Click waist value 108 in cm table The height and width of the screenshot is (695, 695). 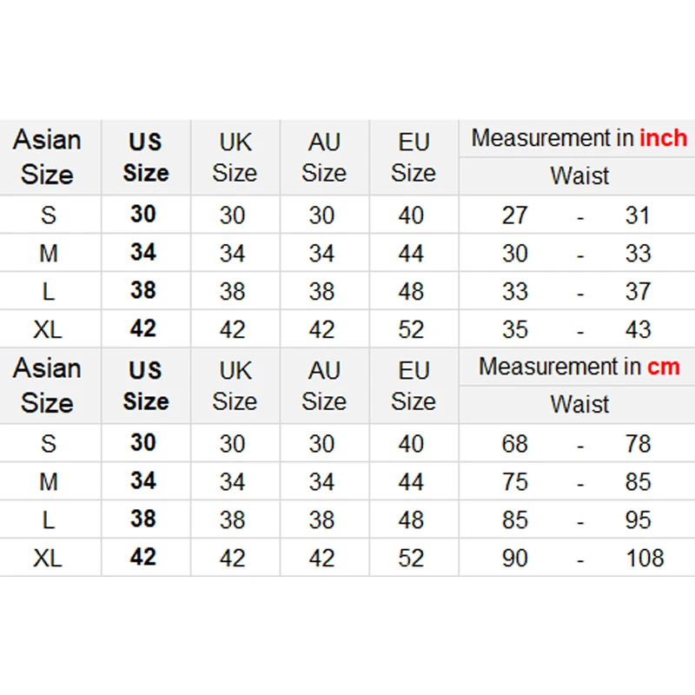tap(645, 558)
